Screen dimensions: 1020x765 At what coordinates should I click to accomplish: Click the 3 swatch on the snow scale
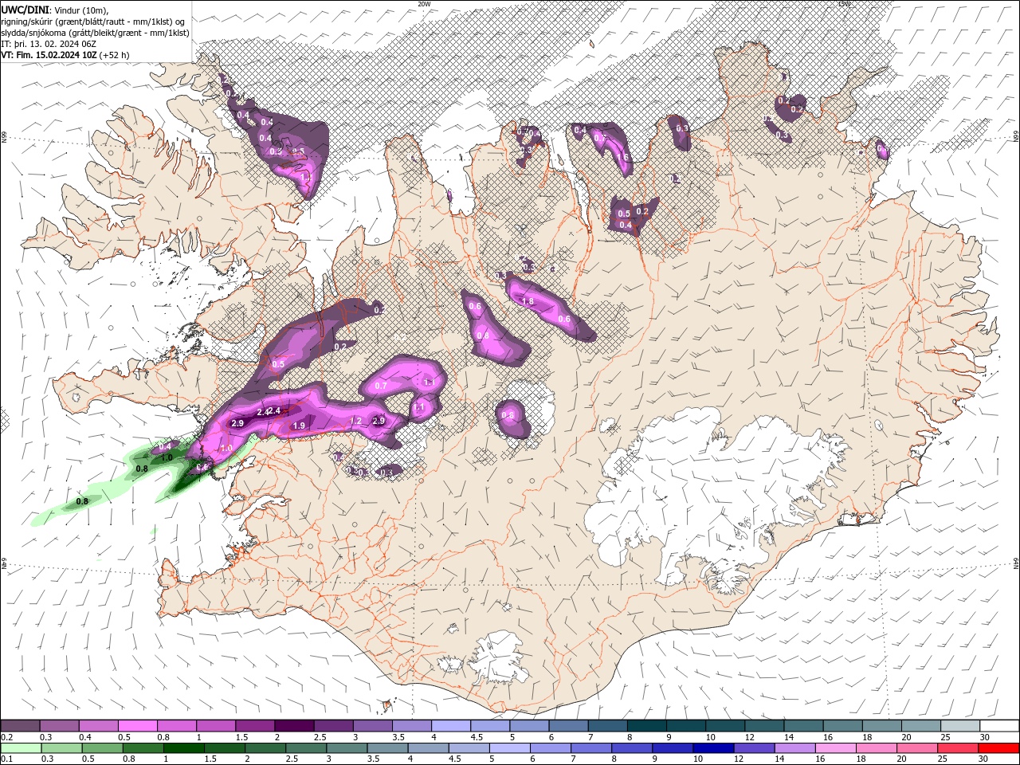[x=372, y=725]
